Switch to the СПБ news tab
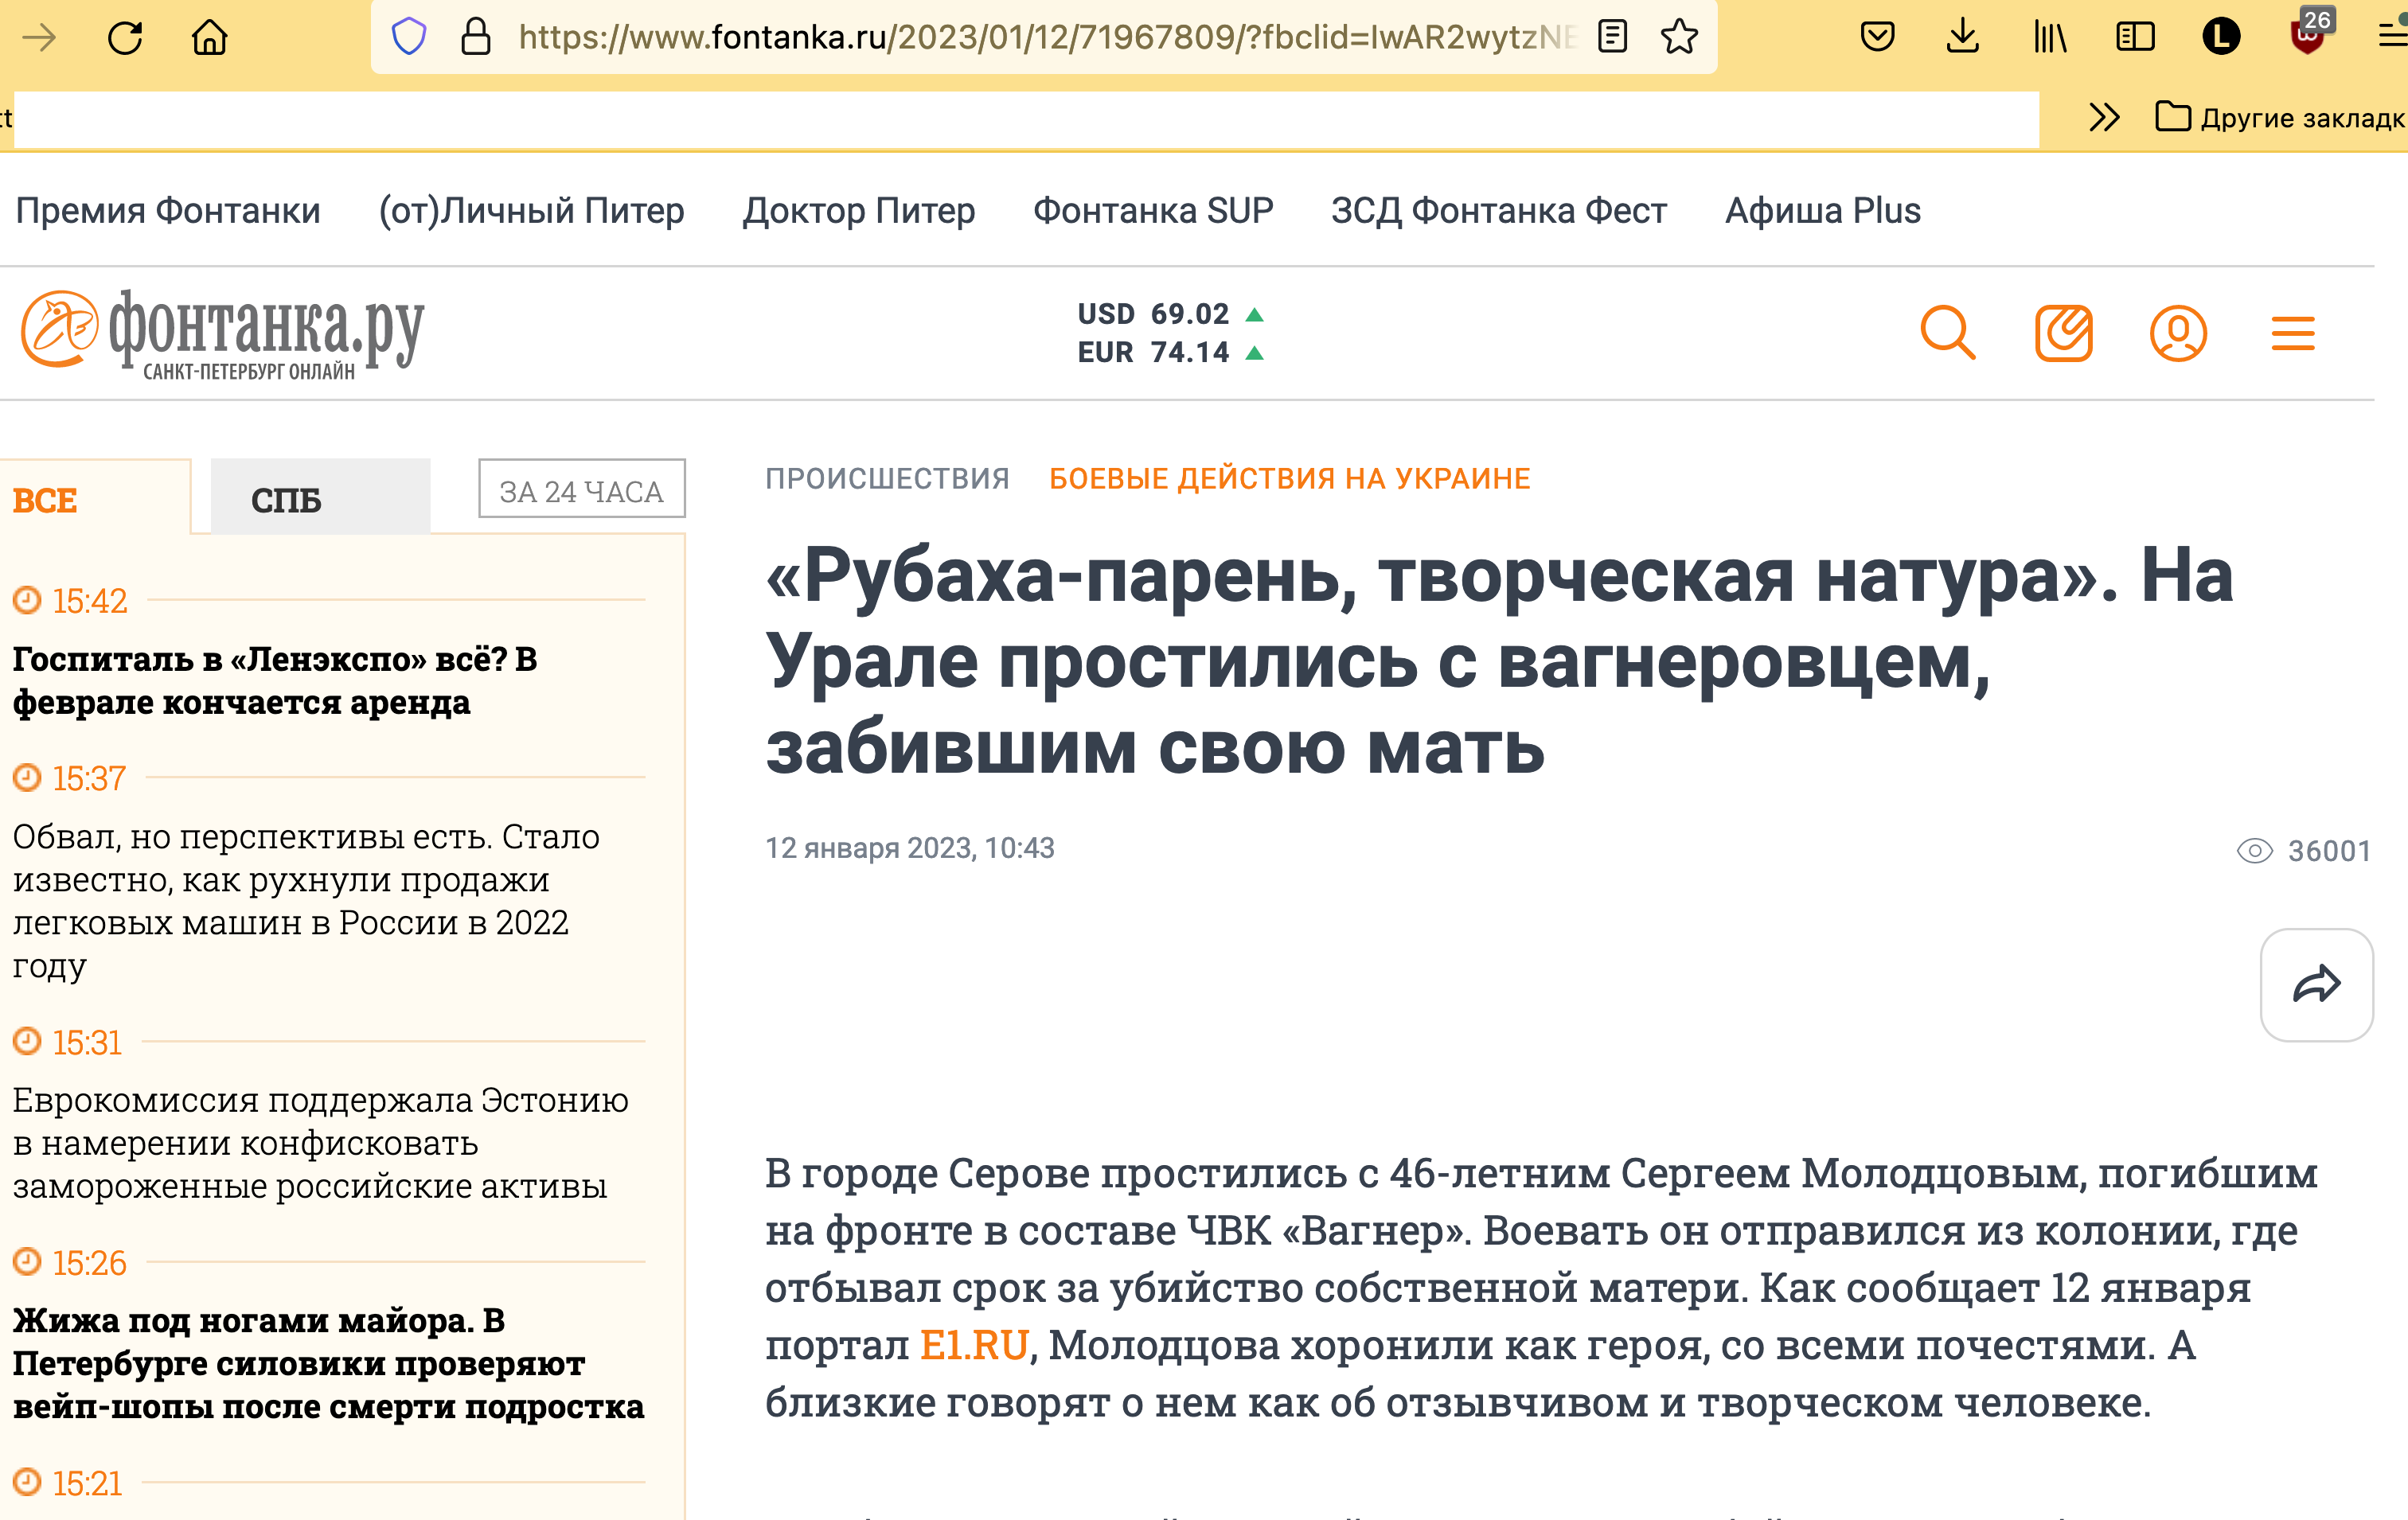This screenshot has width=2408, height=1520. click(x=320, y=498)
